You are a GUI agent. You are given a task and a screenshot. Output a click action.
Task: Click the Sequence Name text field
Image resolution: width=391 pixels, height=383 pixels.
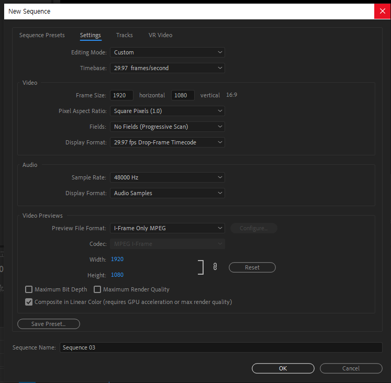pos(221,347)
